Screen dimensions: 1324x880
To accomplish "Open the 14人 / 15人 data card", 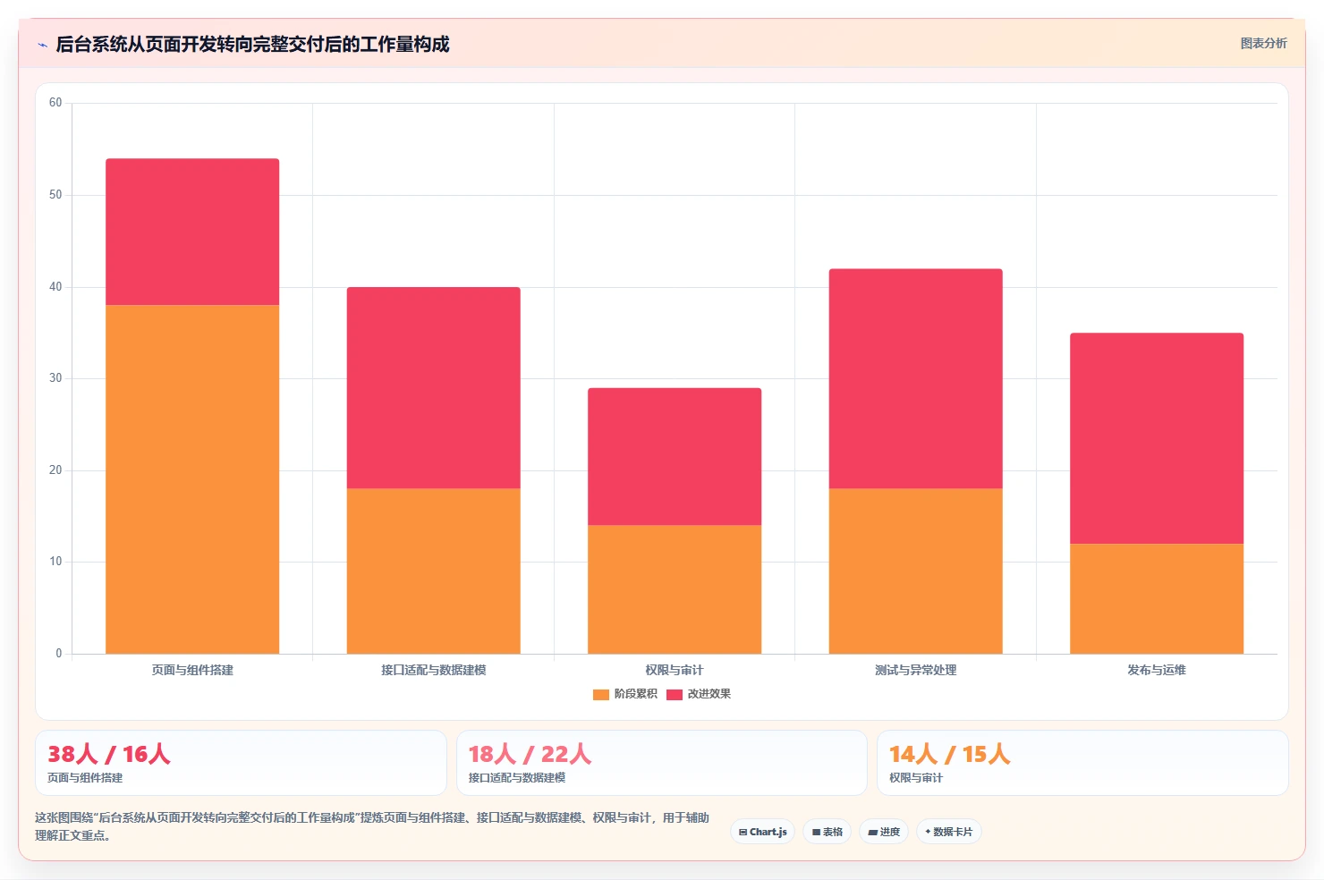I will pos(1082,763).
